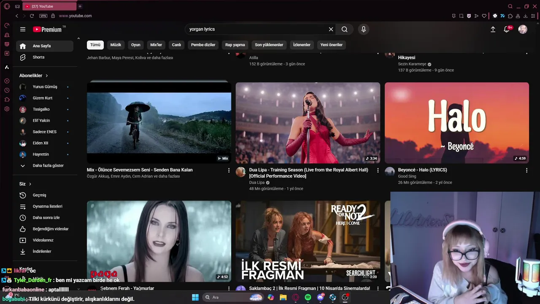Select the Pembe diziler chip
Screen dimensions: 540x304
(x=203, y=45)
